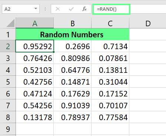
Task: Open the Insert Function fx dialog
Action: coord(84,9)
